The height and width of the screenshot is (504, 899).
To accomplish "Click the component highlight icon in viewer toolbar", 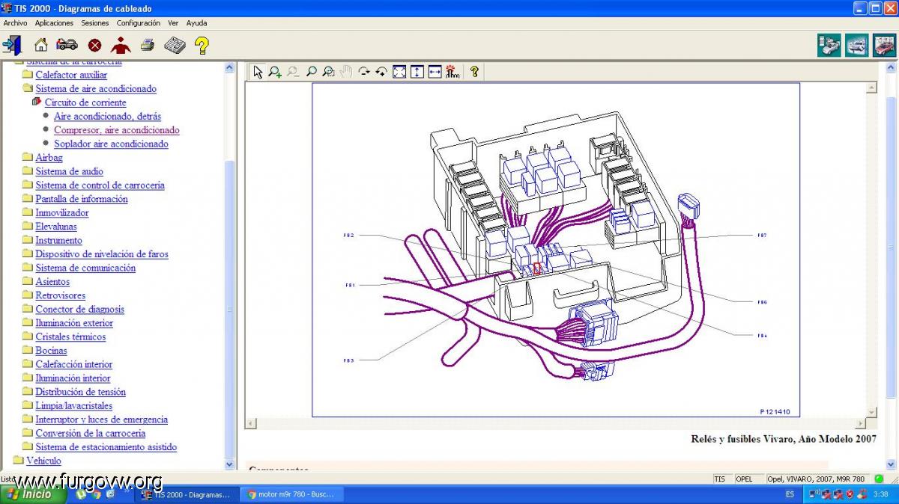I will 452,72.
